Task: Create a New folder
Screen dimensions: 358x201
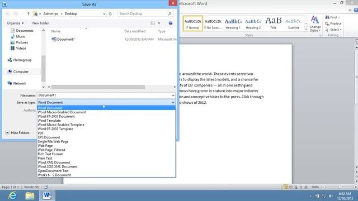Action: (40, 23)
